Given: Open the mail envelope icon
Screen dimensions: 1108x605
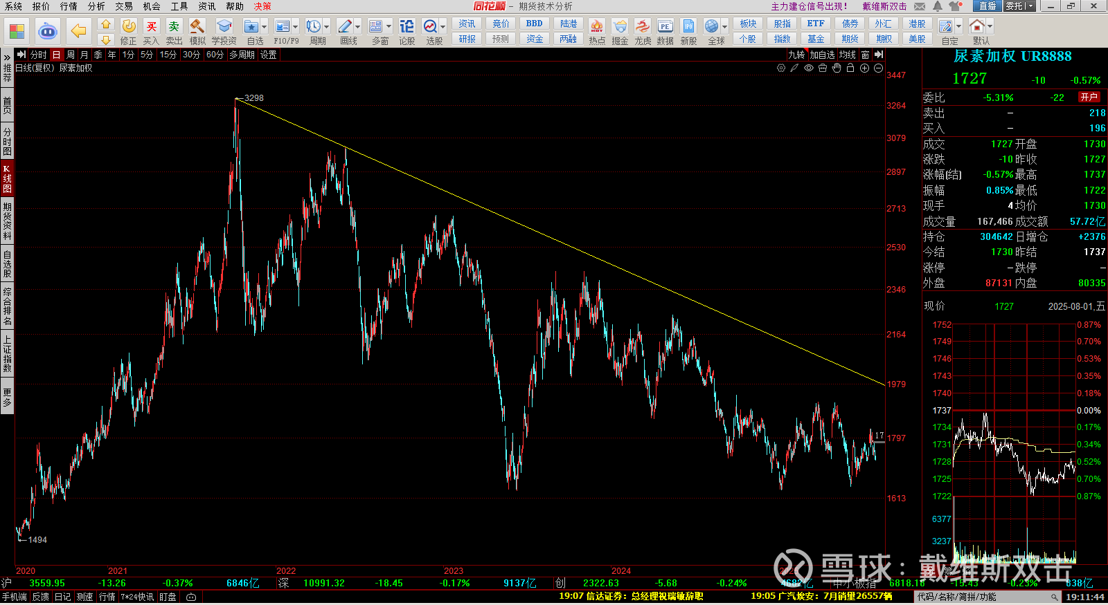Looking at the screenshot, I should click(x=920, y=6).
